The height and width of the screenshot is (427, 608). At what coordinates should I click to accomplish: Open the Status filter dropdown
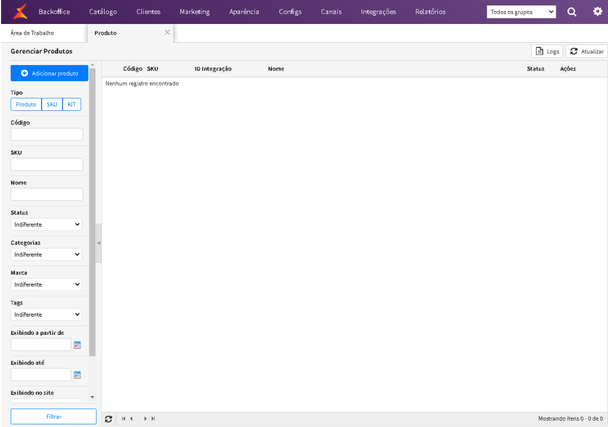[x=46, y=224]
